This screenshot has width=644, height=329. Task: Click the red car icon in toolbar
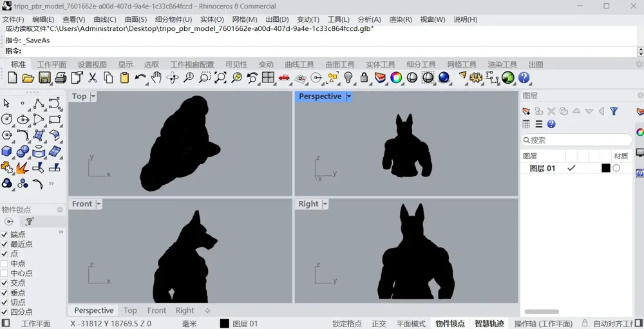tap(284, 77)
